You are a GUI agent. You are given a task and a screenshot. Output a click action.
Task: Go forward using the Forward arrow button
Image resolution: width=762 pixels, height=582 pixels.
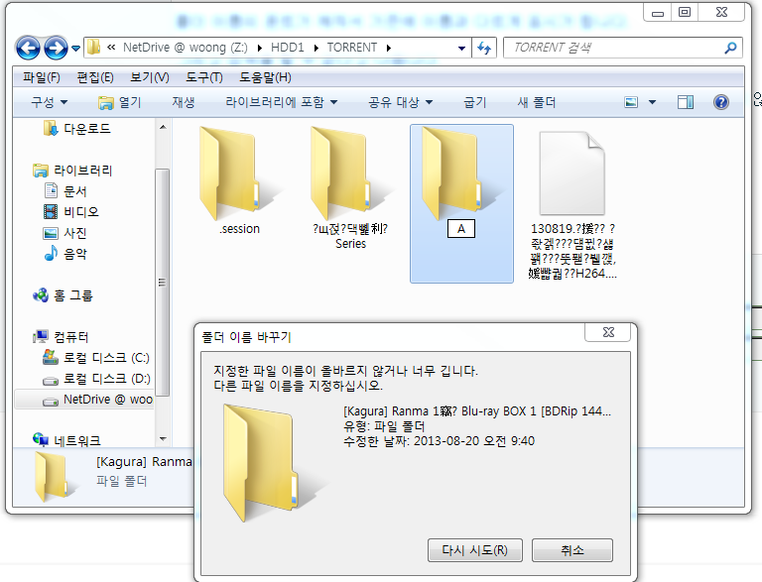(56, 48)
